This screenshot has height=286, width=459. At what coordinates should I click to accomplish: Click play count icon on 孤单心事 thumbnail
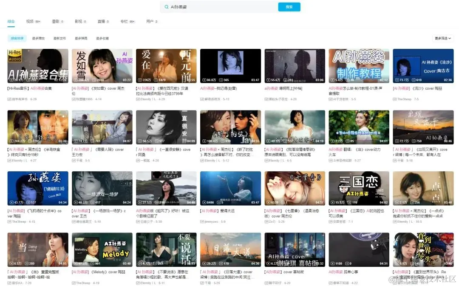pos(333,263)
